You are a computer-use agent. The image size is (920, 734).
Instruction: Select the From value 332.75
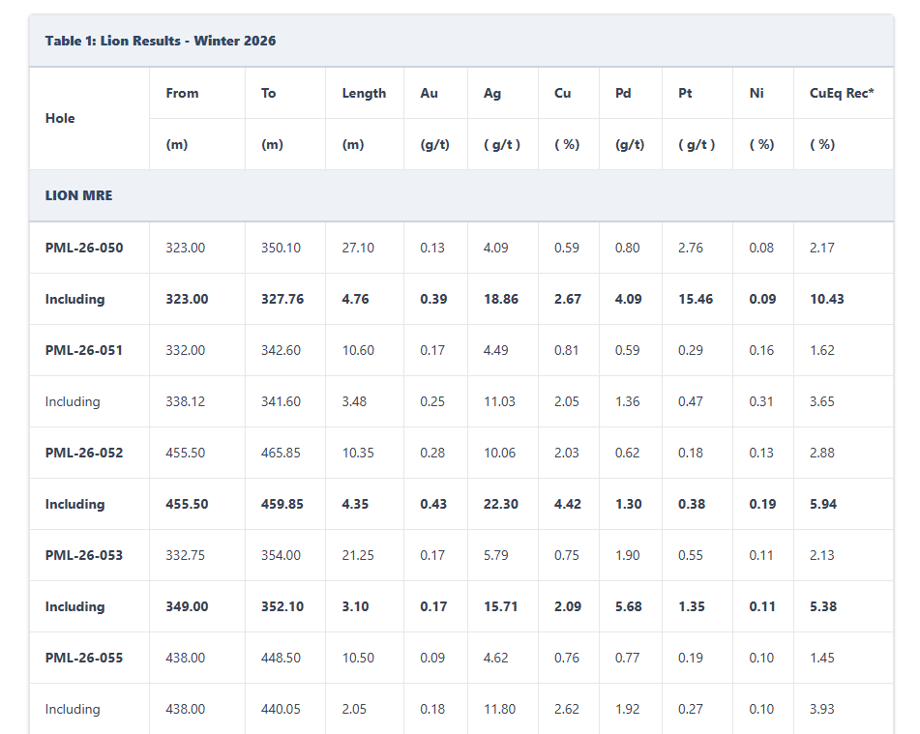pyautogui.click(x=185, y=555)
